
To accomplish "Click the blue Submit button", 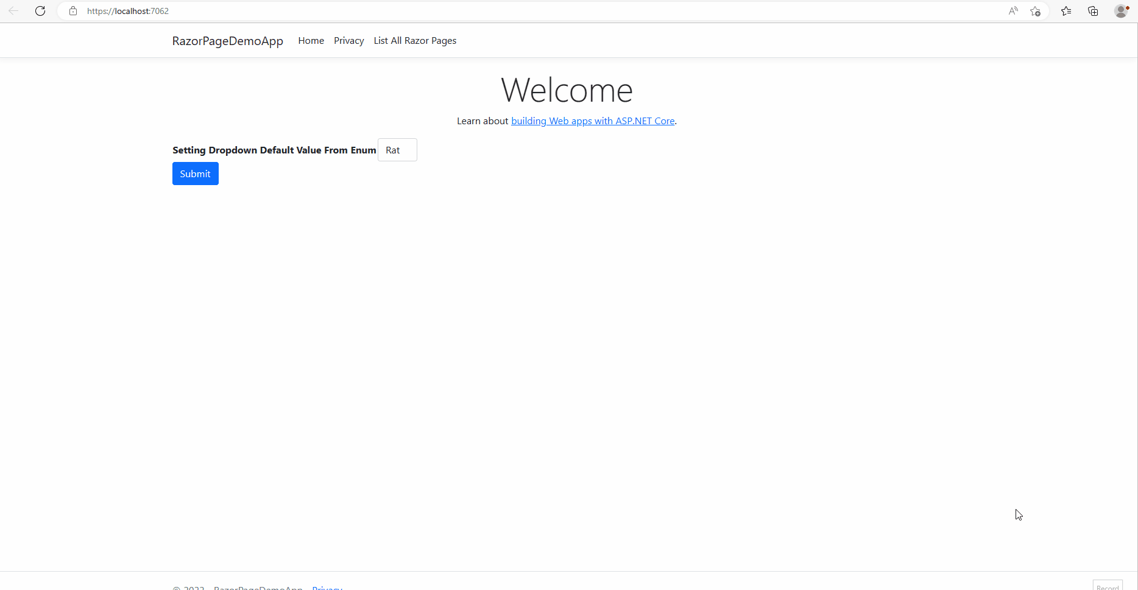I will [196, 174].
